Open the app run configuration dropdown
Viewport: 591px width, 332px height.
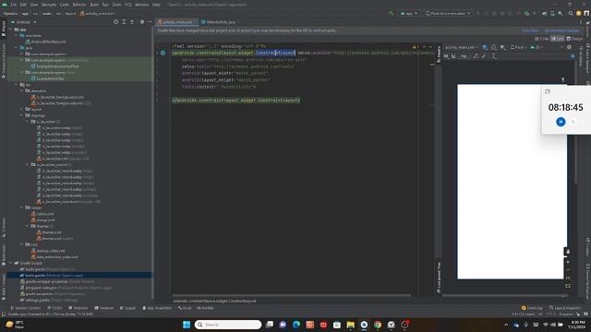(x=409, y=13)
